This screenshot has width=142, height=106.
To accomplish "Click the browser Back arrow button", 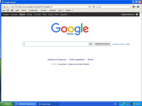I will (4, 7).
